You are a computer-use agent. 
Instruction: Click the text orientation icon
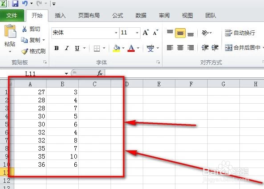[205, 33]
